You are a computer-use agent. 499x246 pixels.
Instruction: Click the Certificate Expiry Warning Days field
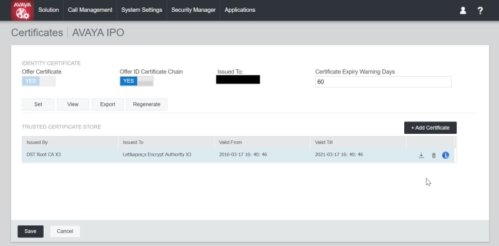[383, 82]
